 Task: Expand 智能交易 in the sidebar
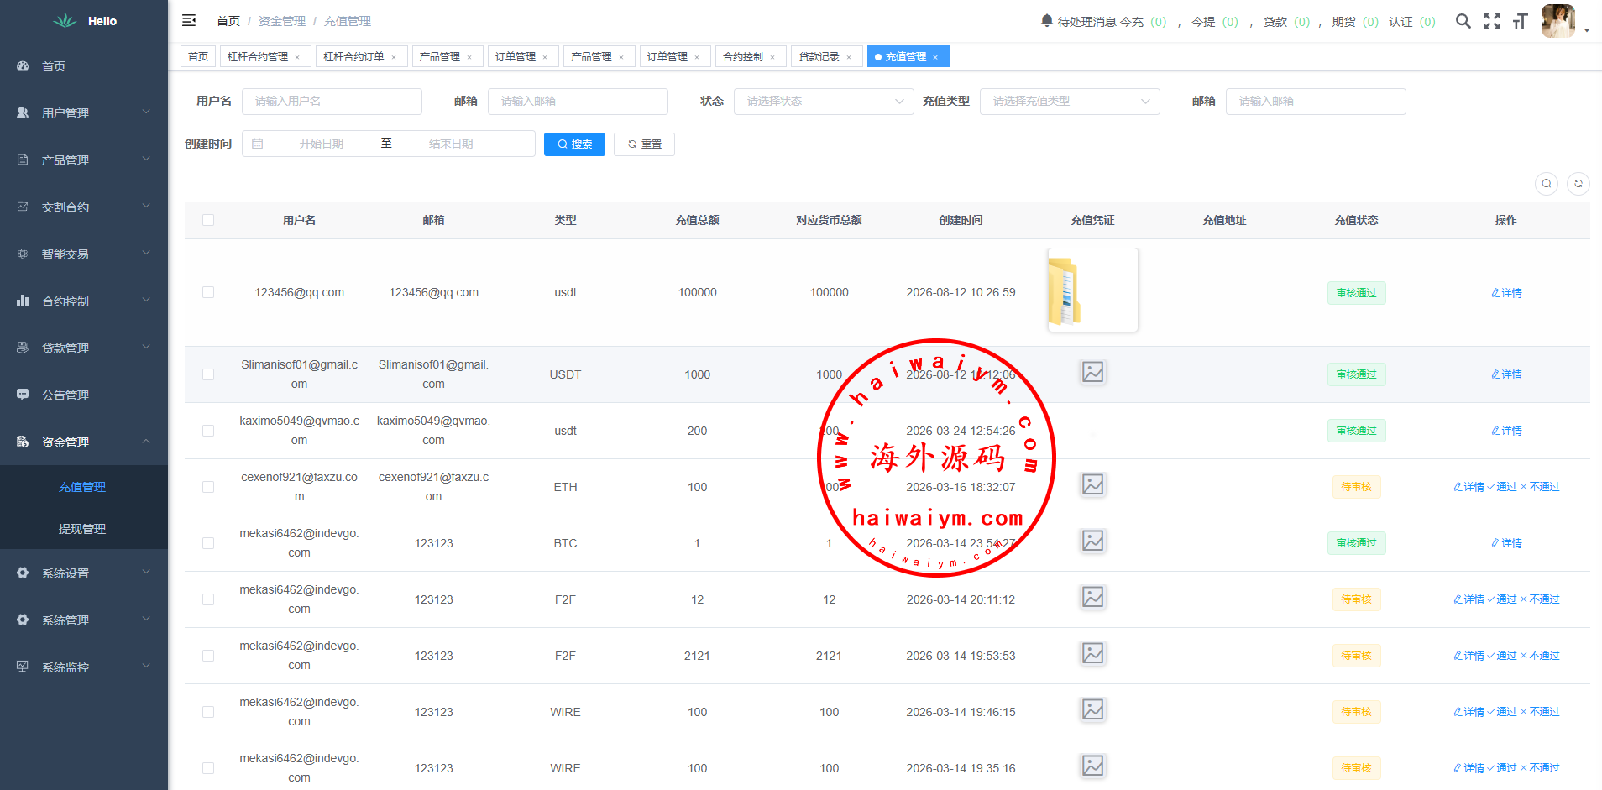(84, 254)
